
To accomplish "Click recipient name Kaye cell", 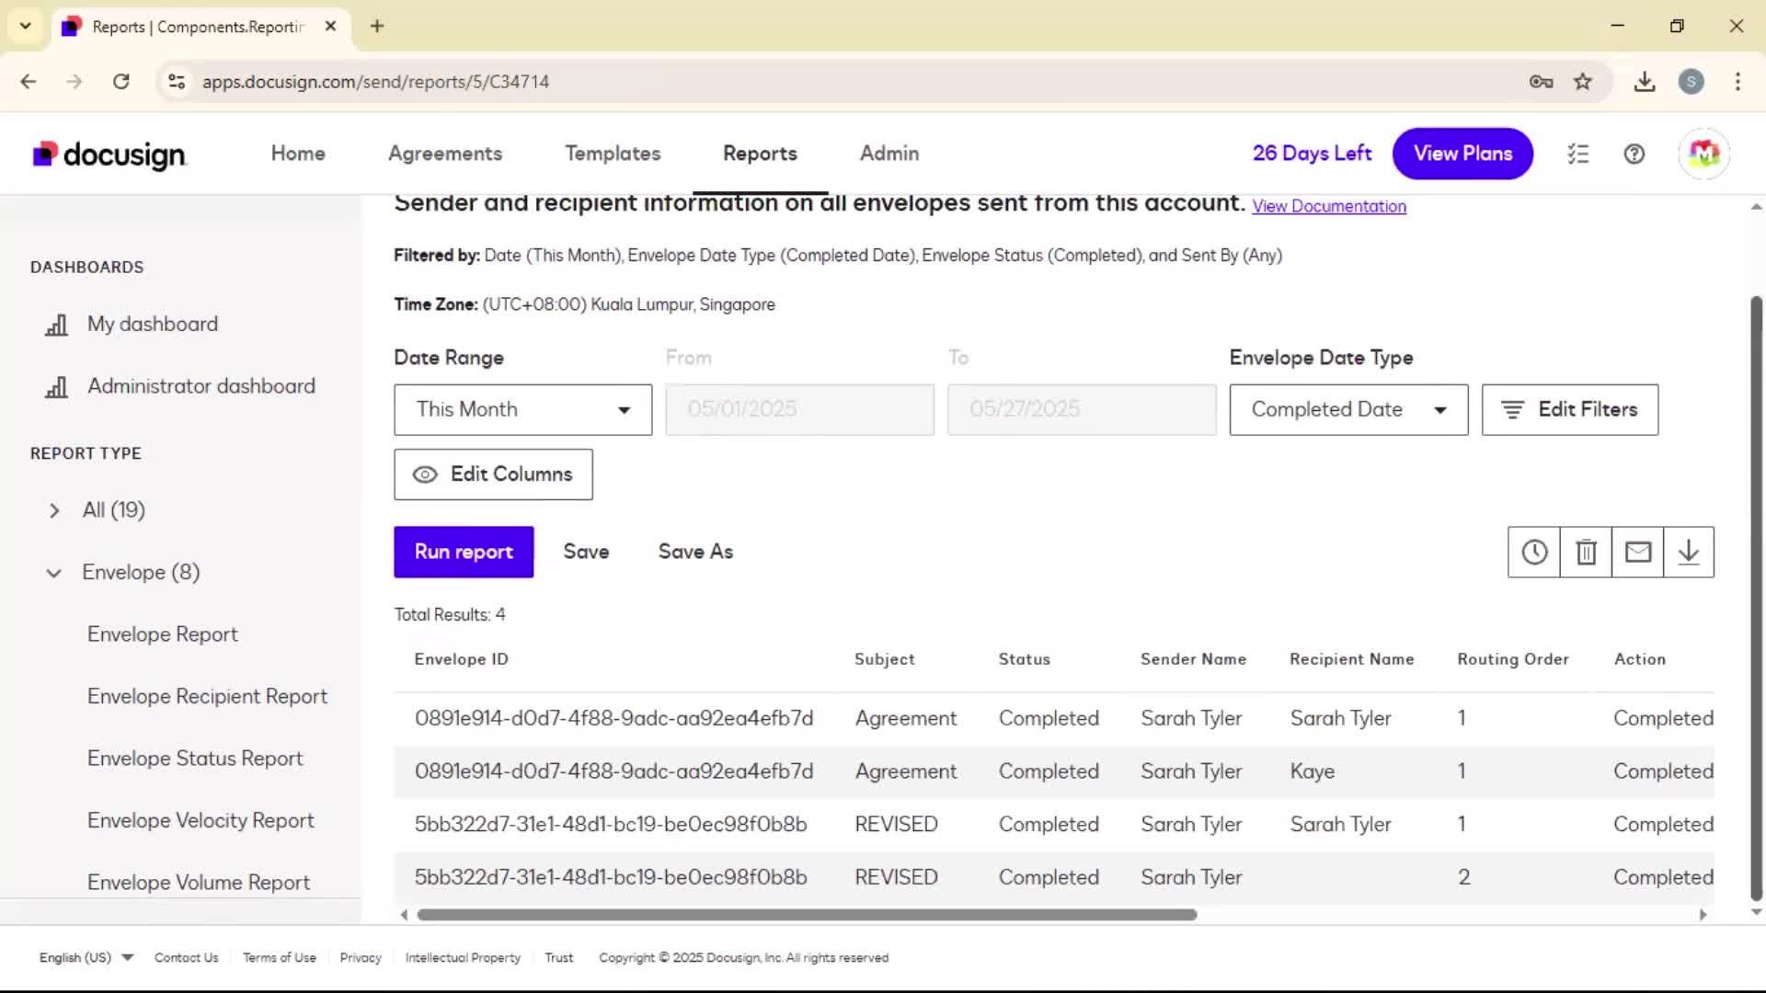I will tap(1312, 771).
